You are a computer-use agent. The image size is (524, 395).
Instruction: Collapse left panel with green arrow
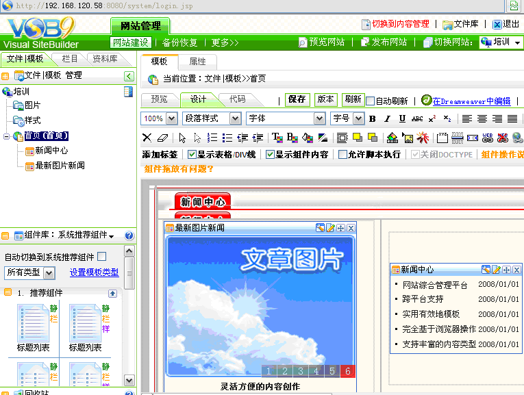pos(129,76)
